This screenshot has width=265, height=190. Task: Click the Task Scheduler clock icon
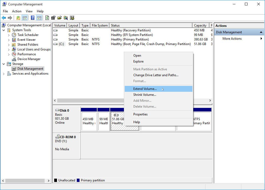point(14,35)
